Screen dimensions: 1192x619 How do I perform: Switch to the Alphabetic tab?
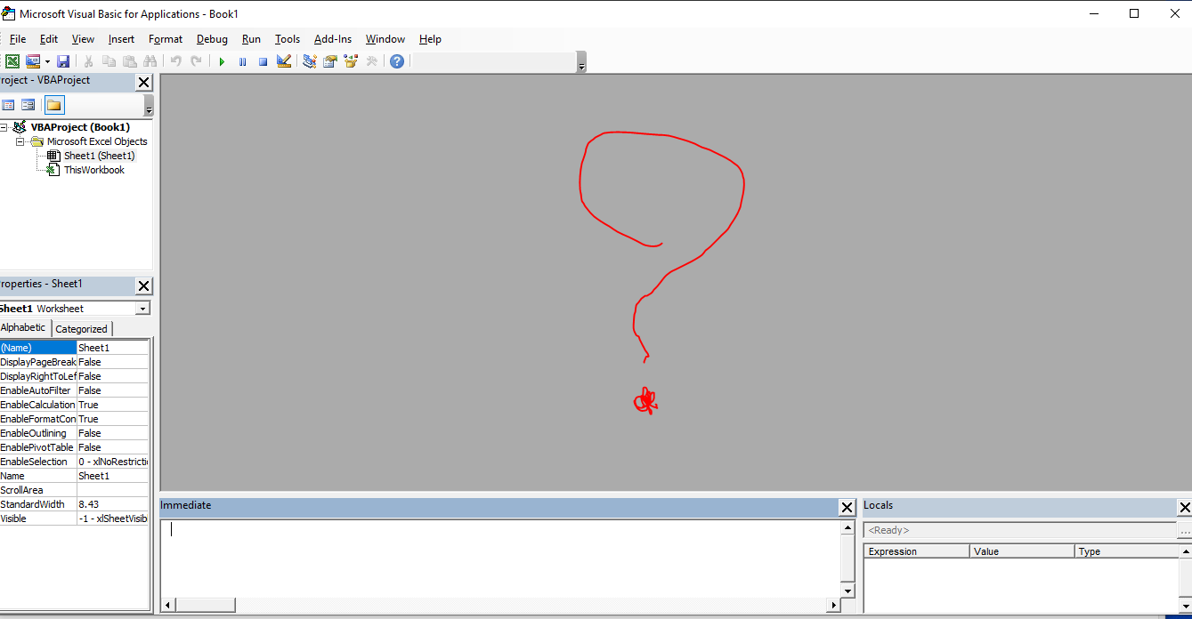pyautogui.click(x=24, y=328)
